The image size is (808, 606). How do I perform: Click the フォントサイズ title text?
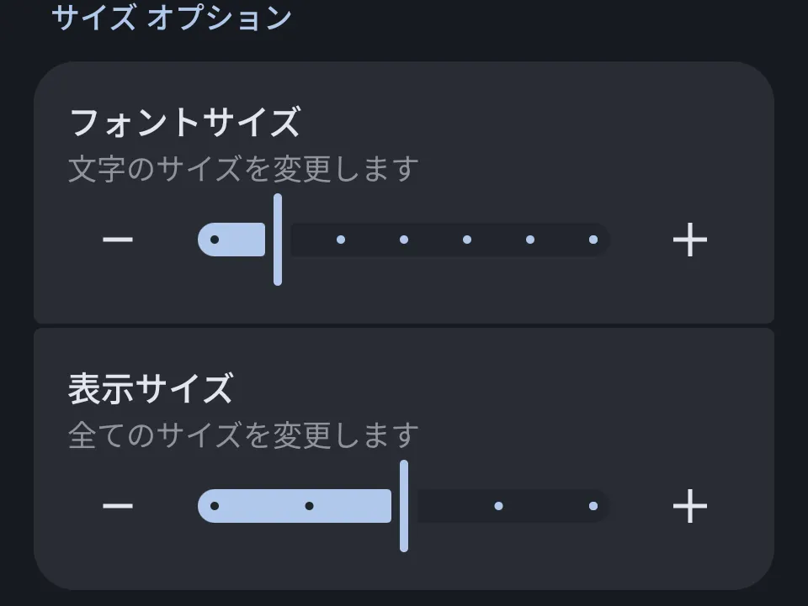pos(184,123)
